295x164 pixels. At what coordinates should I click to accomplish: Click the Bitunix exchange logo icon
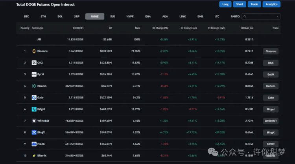(x=34, y=155)
